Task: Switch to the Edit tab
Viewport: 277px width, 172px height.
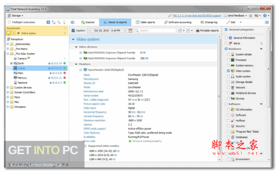Action: coord(231,22)
